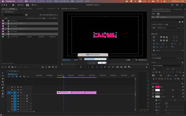Click New Bin folder icon in project panel
Image resolution: width=186 pixels, height=116 pixels.
pos(49,67)
